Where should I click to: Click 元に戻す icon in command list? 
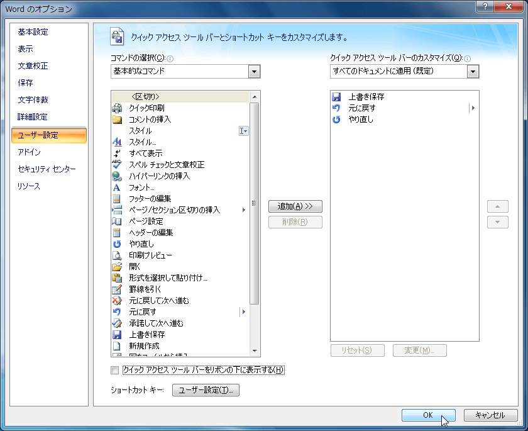(x=117, y=311)
